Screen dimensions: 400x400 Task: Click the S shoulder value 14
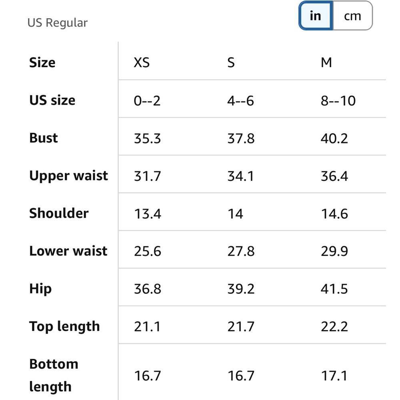pos(235,214)
